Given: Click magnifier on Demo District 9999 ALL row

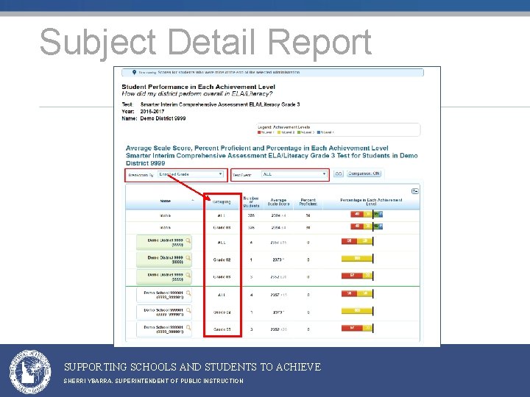Looking at the screenshot, I should (x=188, y=240).
